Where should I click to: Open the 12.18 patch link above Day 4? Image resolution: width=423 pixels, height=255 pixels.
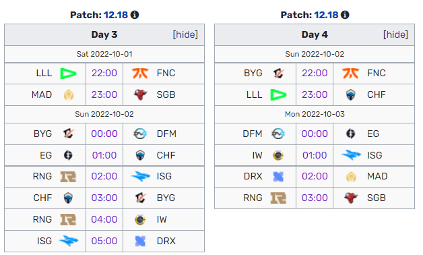tap(326, 15)
